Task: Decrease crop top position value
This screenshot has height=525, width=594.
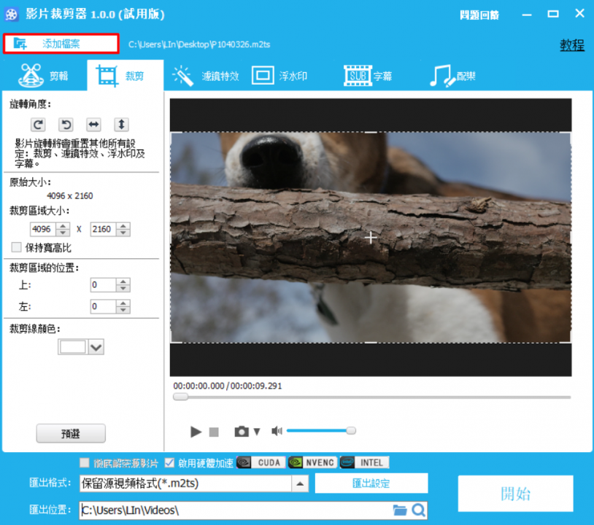Action: [x=123, y=289]
